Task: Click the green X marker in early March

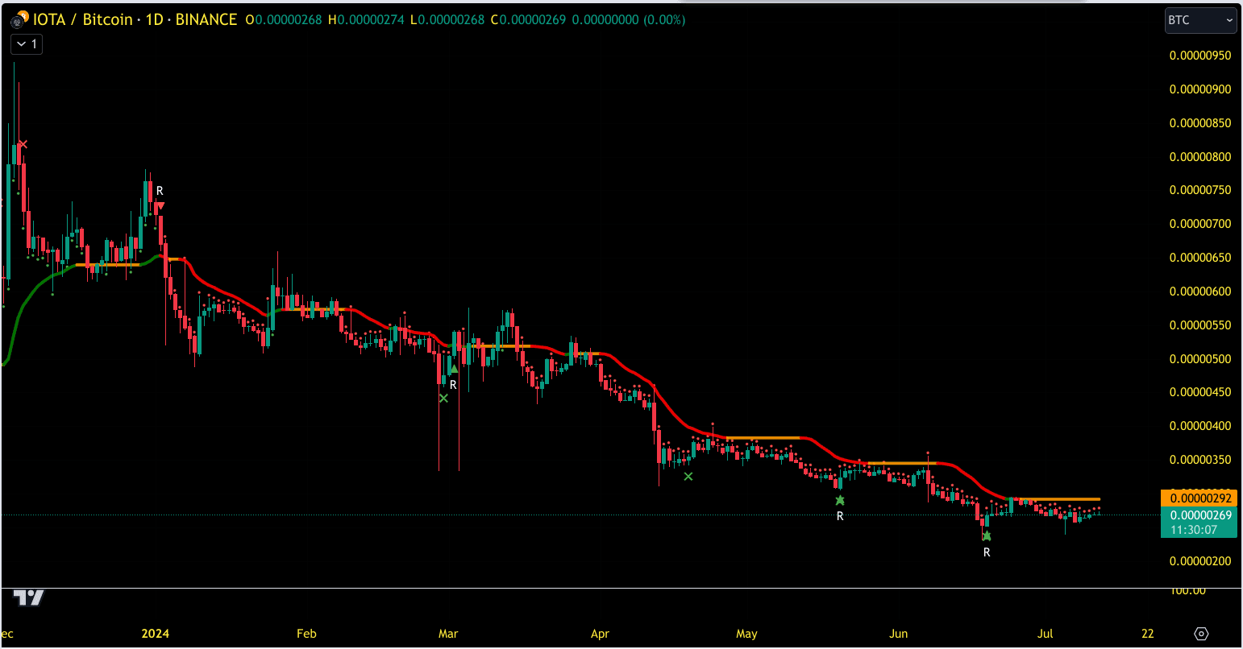Action: click(x=443, y=398)
